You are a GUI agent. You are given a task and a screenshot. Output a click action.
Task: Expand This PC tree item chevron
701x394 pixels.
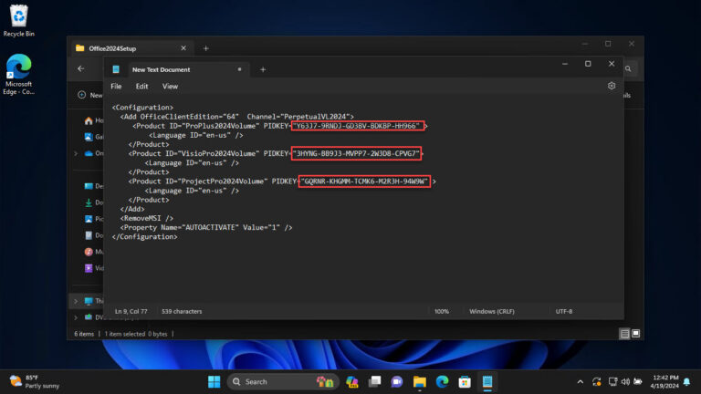click(x=76, y=300)
